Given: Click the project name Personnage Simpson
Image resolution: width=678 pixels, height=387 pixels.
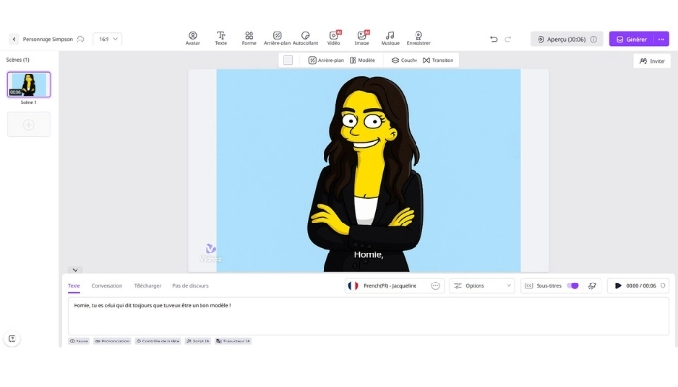Looking at the screenshot, I should point(47,39).
